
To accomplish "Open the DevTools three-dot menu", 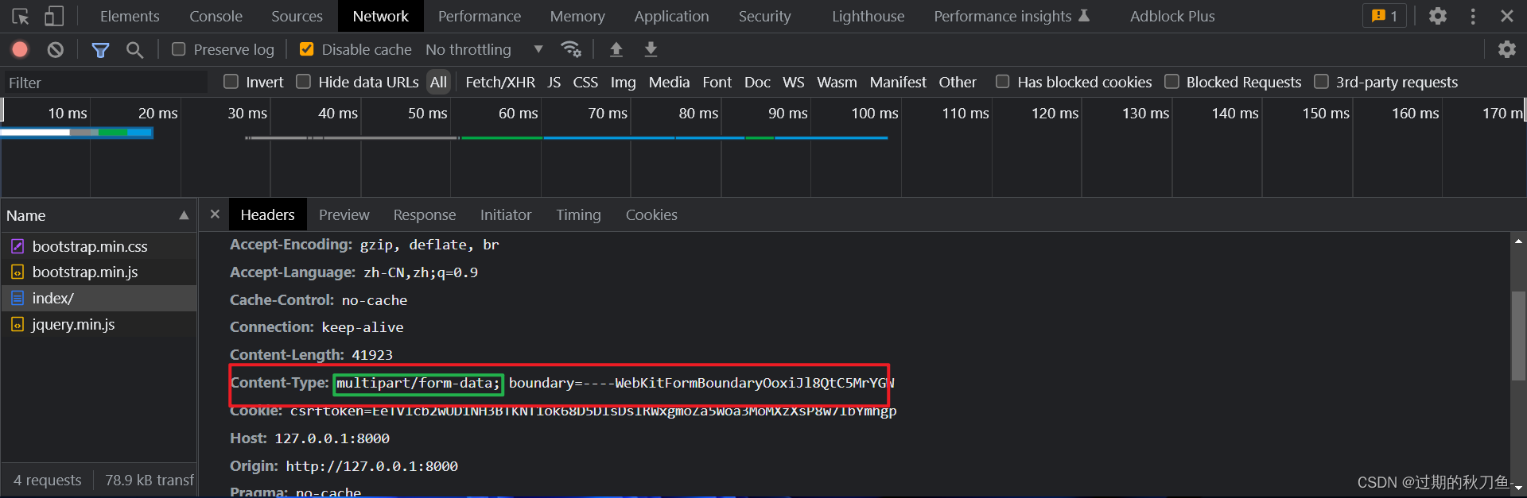I will (1473, 16).
